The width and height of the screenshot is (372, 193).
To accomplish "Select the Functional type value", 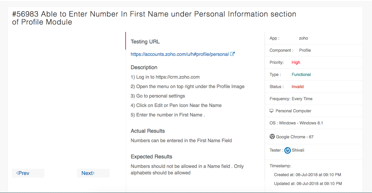I will 301,74.
